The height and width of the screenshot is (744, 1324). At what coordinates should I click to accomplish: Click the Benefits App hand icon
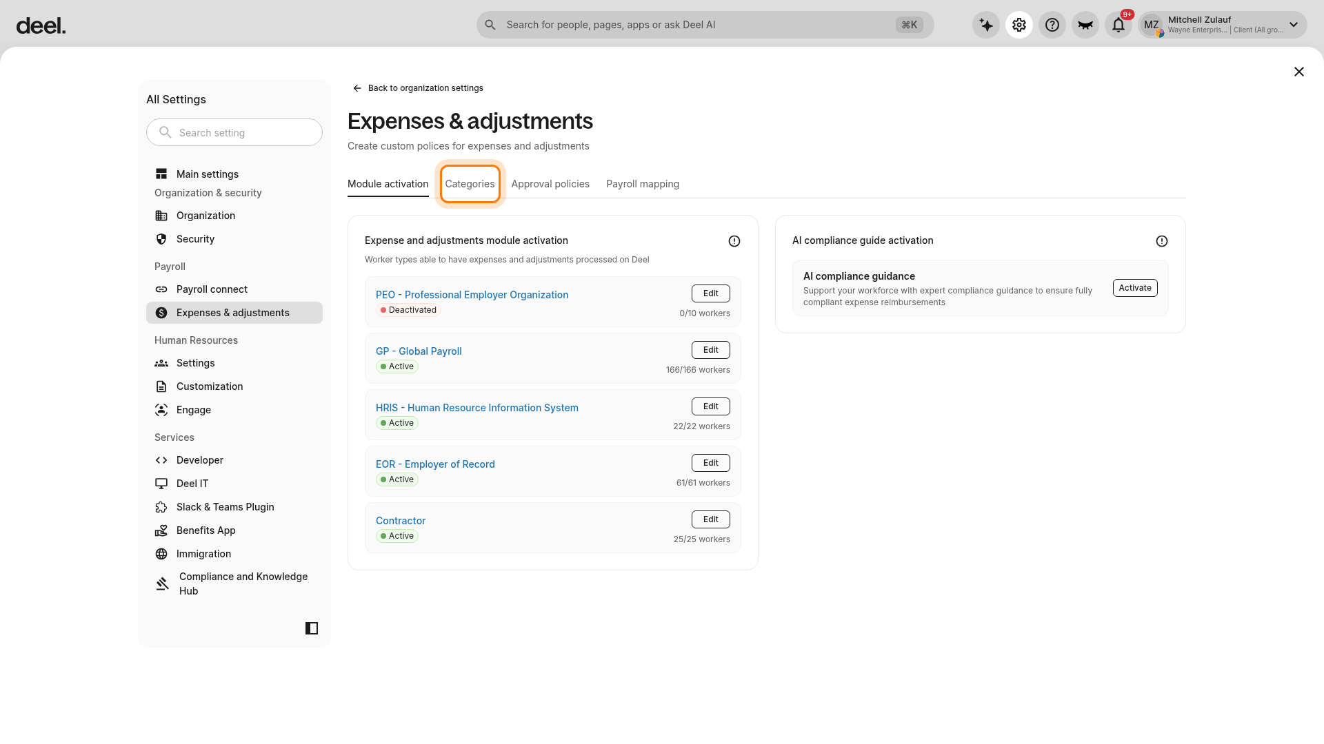(161, 530)
